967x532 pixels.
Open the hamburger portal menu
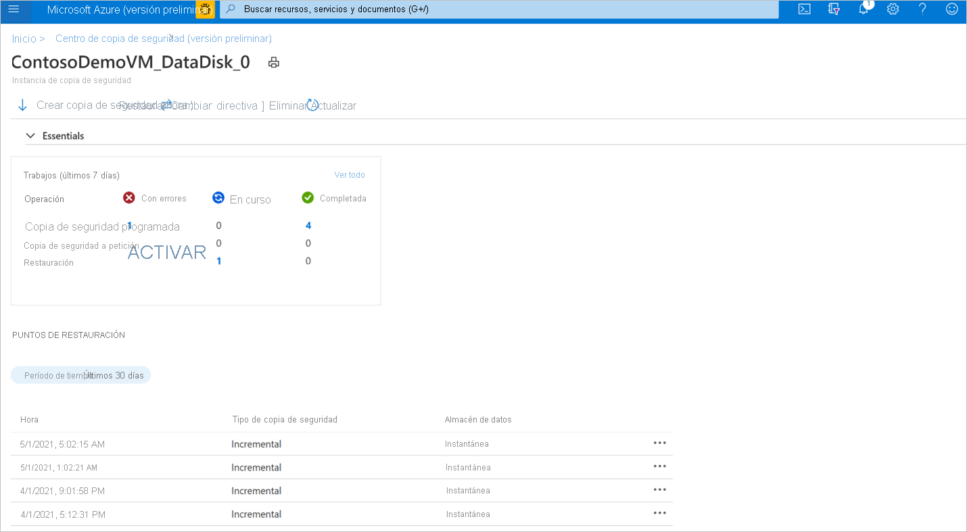pos(14,9)
